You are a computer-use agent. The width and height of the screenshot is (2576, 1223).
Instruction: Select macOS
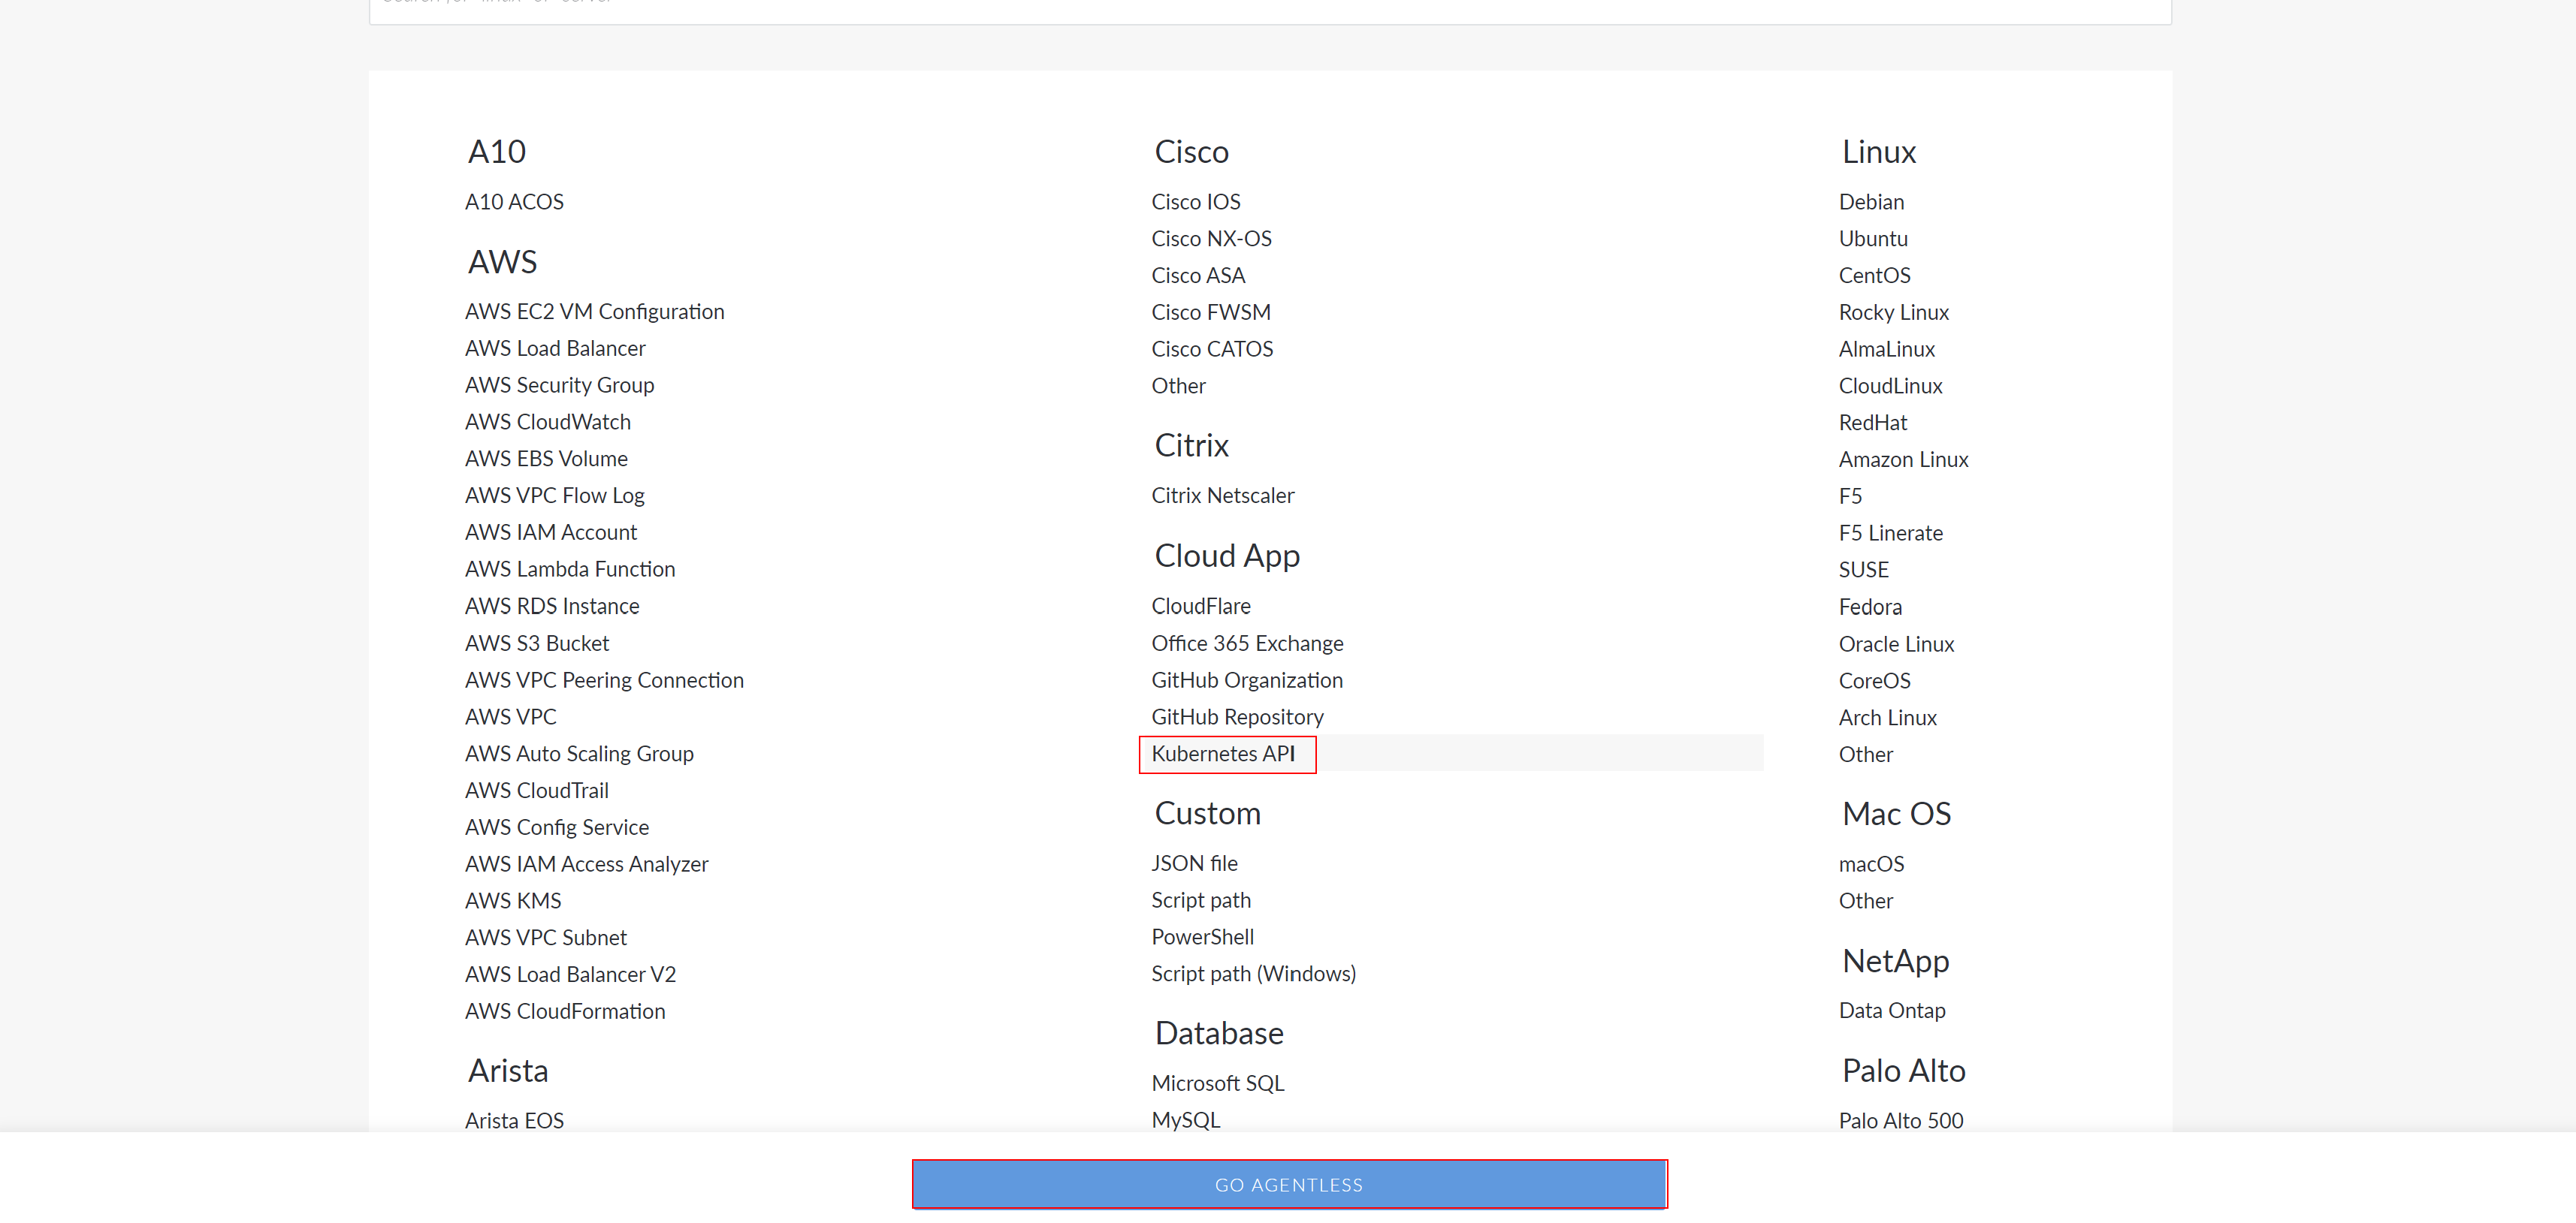coord(1871,864)
